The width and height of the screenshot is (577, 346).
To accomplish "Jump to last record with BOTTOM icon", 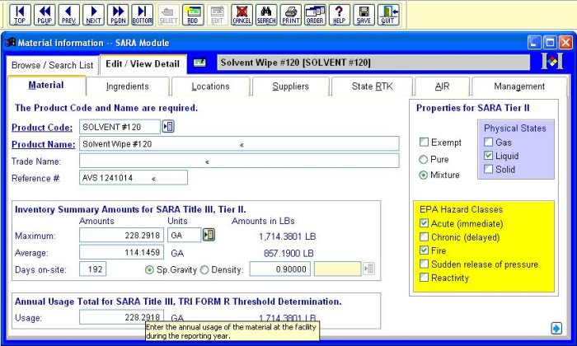I will pyautogui.click(x=142, y=14).
